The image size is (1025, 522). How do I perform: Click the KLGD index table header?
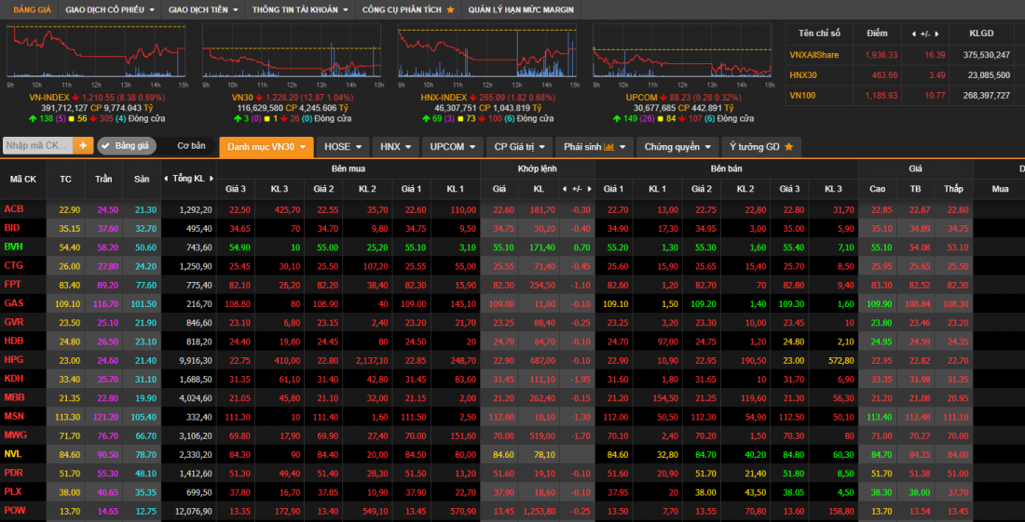[x=981, y=33]
